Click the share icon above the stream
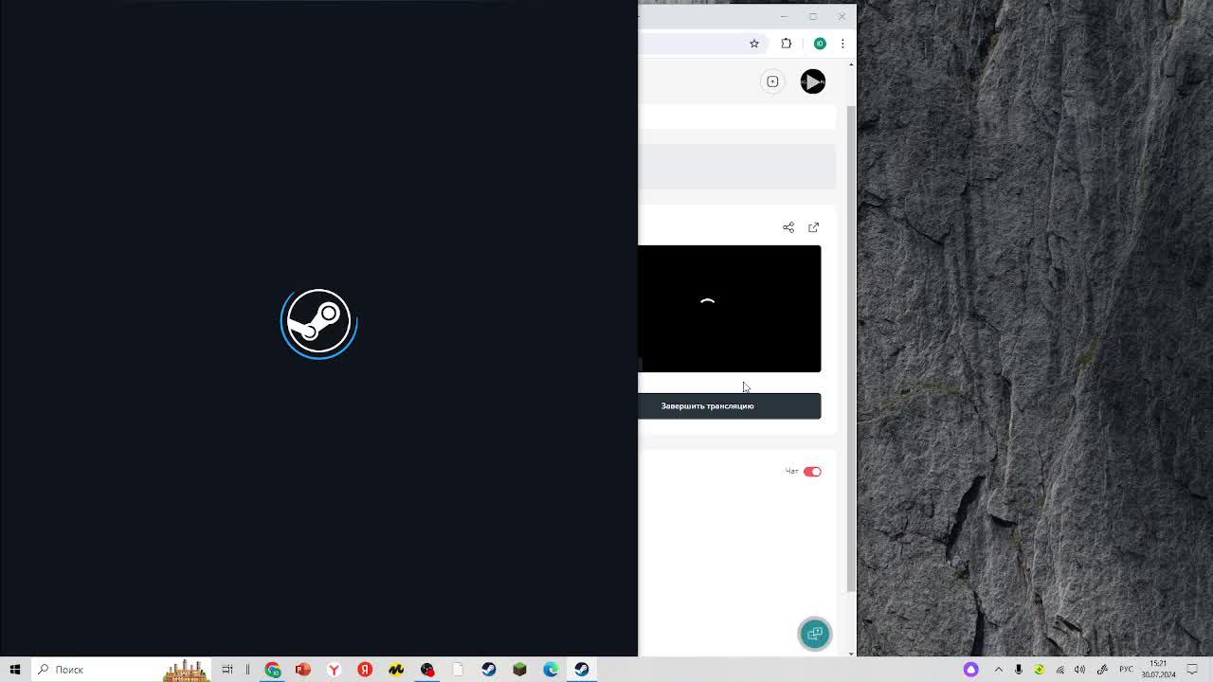 788,227
